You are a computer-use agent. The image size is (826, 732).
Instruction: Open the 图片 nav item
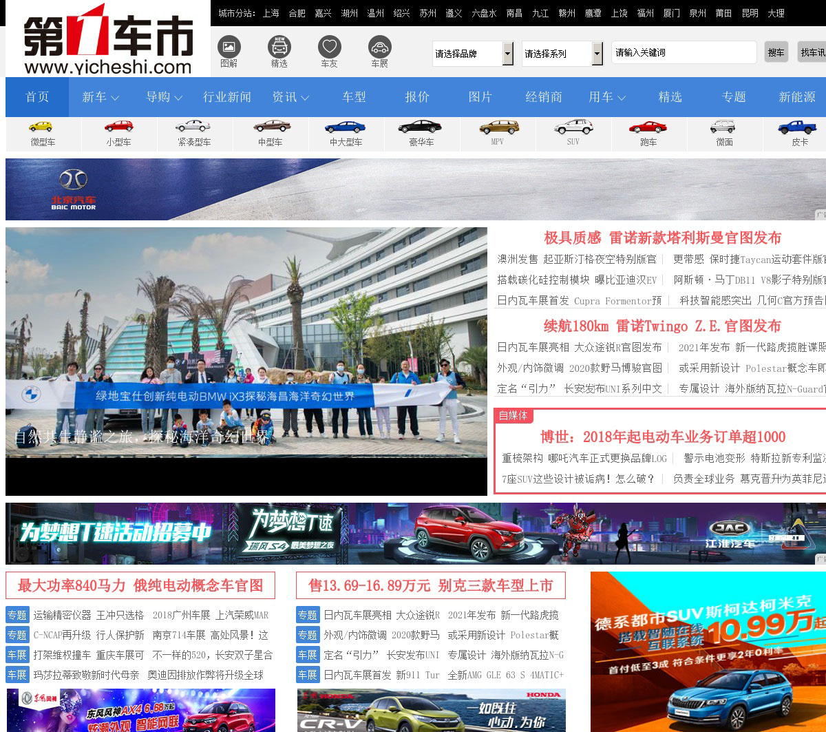(480, 97)
